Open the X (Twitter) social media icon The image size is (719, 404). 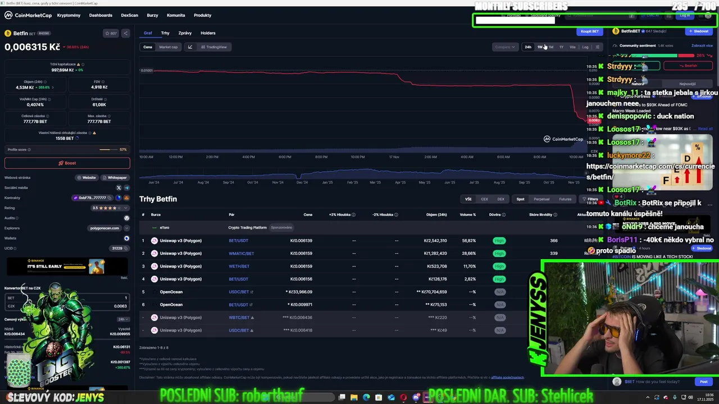pyautogui.click(x=119, y=188)
